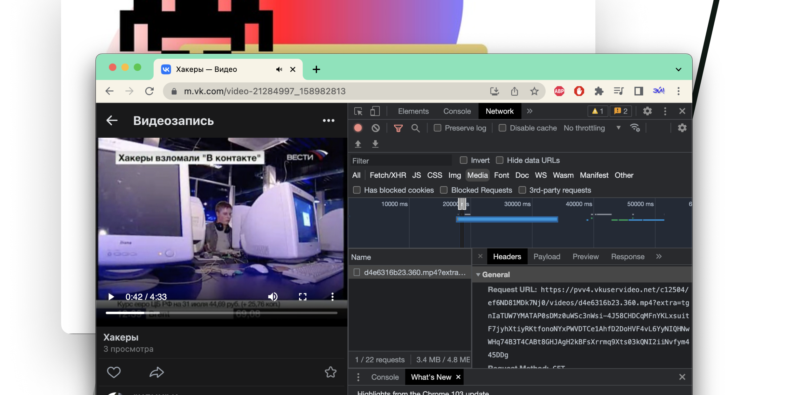
Task: Switch to the Console panel tab
Action: (457, 111)
